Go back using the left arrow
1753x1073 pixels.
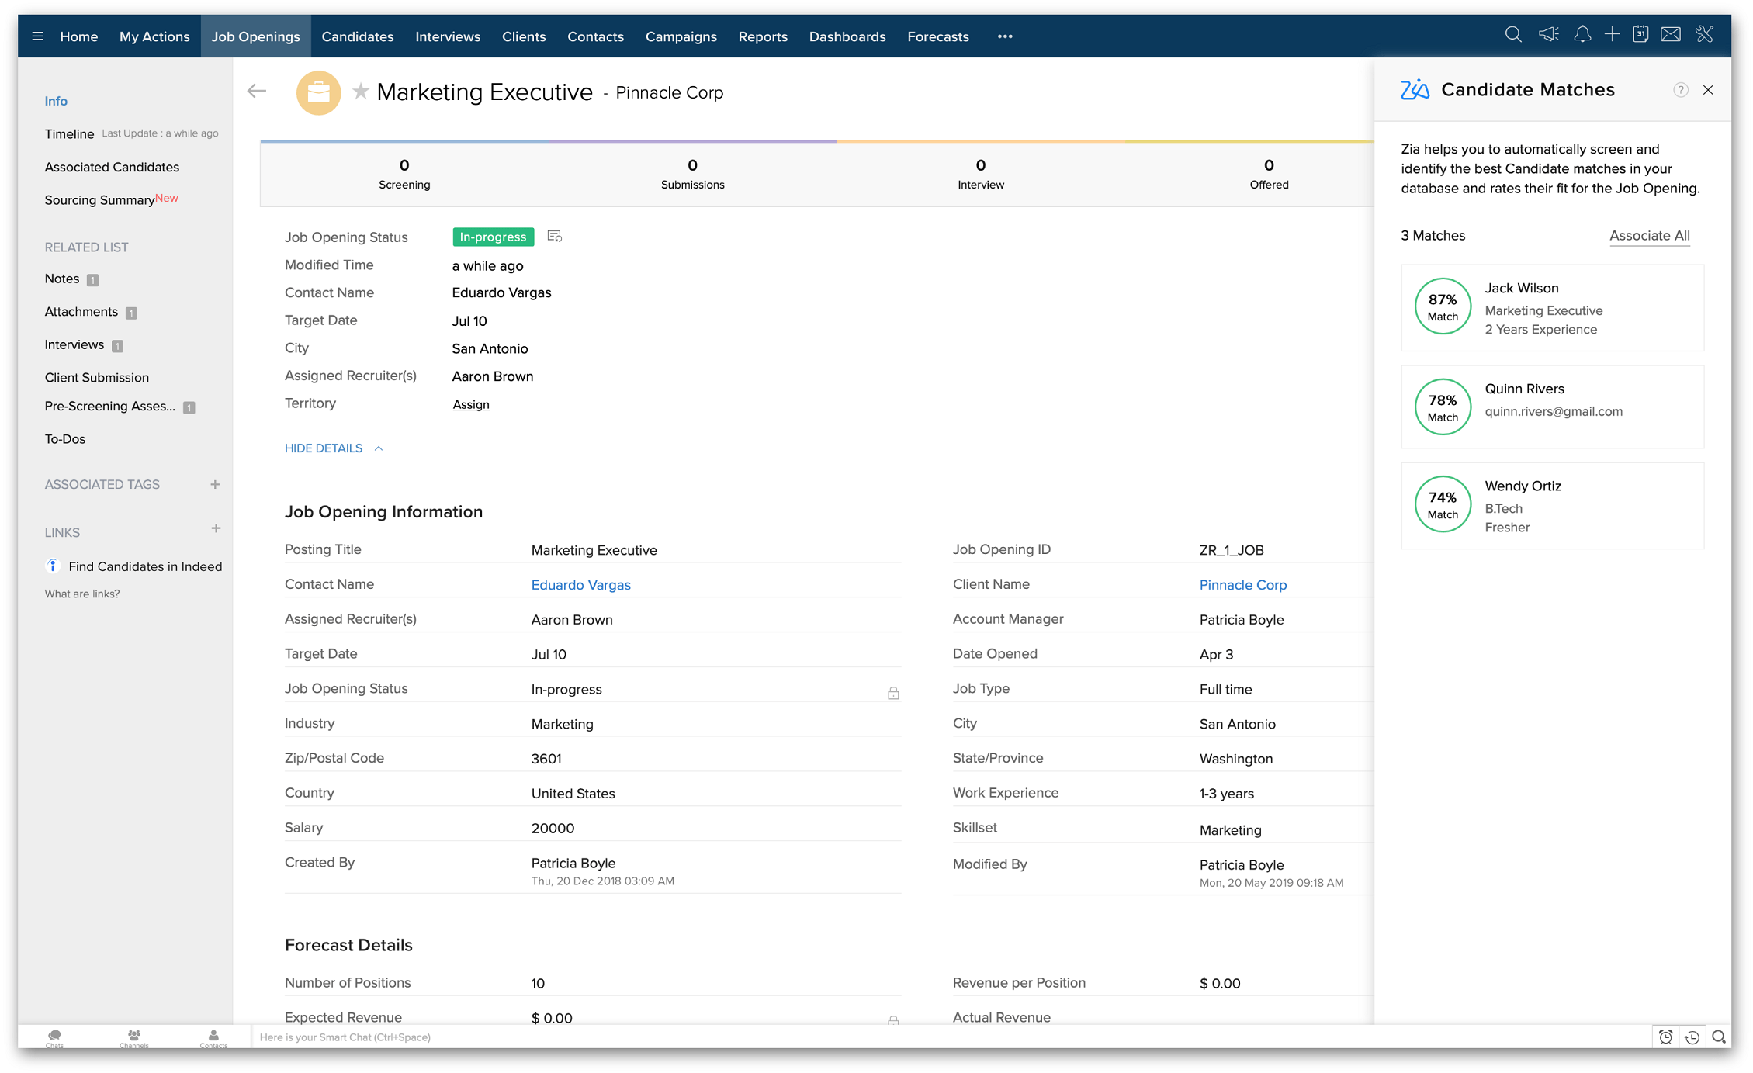[257, 92]
